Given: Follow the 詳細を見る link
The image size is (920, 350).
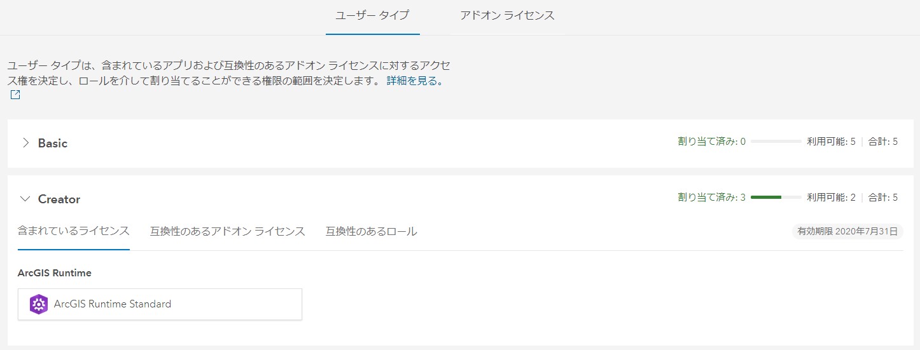Looking at the screenshot, I should 414,81.
